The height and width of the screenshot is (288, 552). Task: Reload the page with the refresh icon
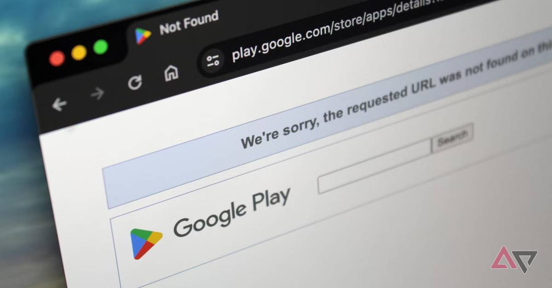click(135, 83)
